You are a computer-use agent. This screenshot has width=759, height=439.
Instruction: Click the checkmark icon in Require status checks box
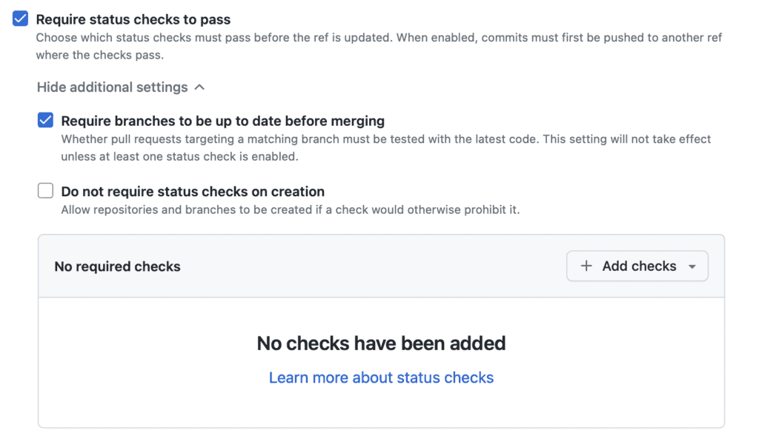click(x=20, y=19)
